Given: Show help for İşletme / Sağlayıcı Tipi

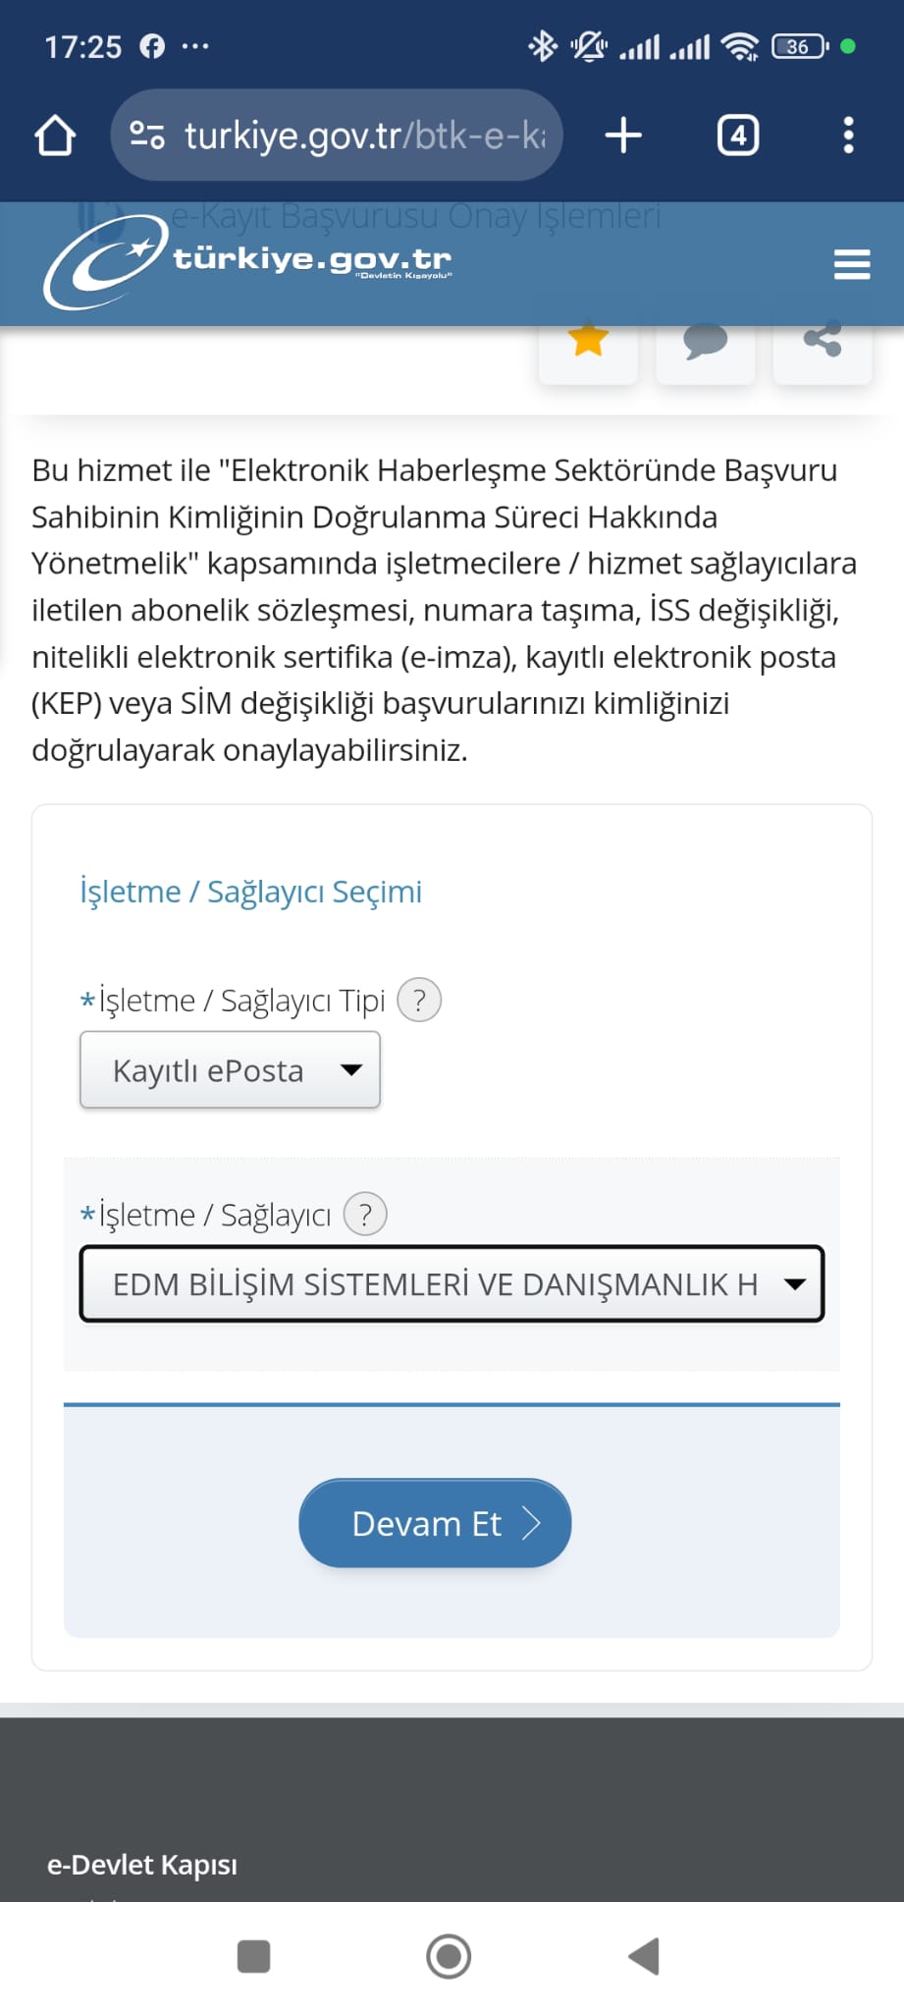Looking at the screenshot, I should tap(419, 1001).
